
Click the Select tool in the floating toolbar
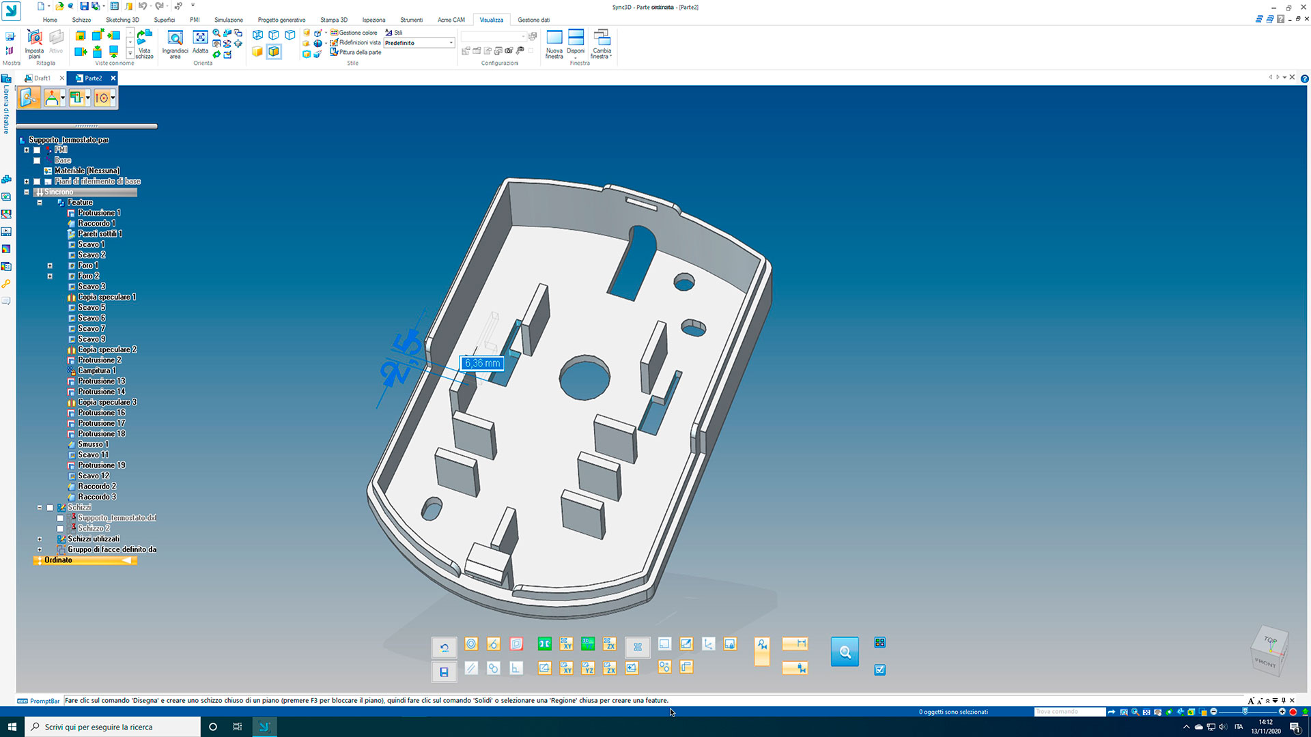coord(29,98)
